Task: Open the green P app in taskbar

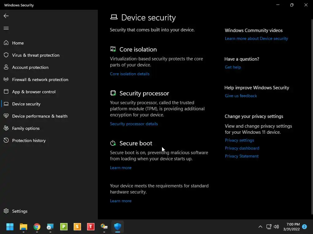Action: 64,226
